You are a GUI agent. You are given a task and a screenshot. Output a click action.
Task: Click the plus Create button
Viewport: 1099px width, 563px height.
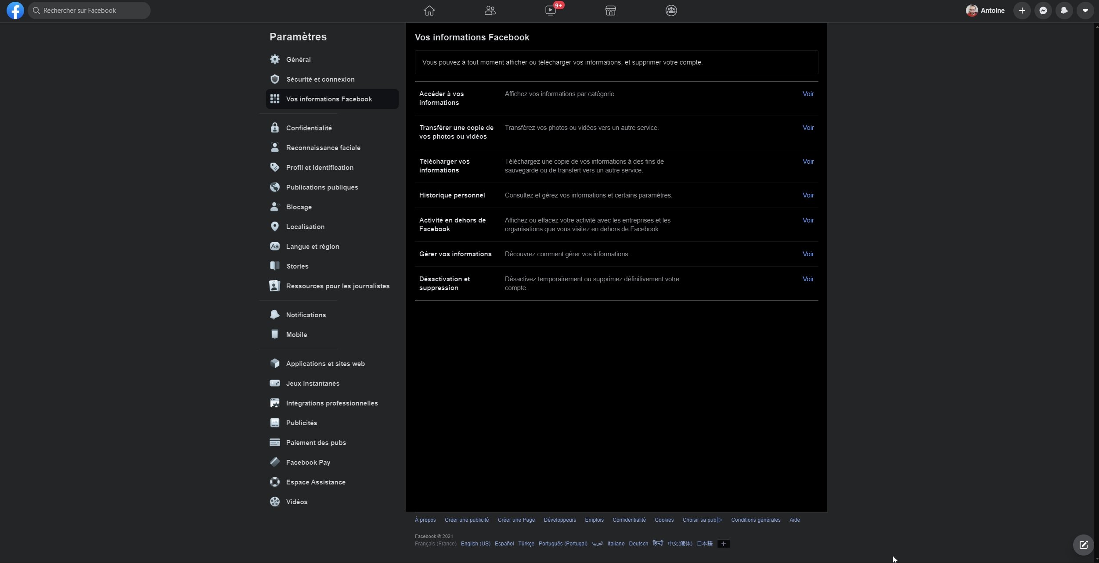click(x=1022, y=11)
